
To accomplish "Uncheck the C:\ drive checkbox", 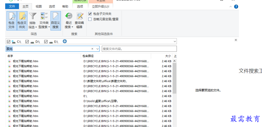I will [x=9, y=41].
